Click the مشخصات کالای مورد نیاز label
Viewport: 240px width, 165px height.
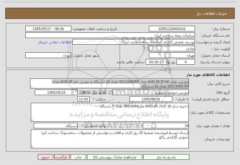(210, 113)
